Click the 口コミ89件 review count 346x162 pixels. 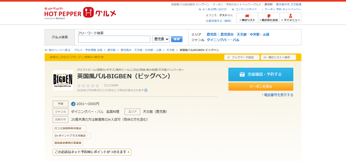pyautogui.click(x=111, y=85)
